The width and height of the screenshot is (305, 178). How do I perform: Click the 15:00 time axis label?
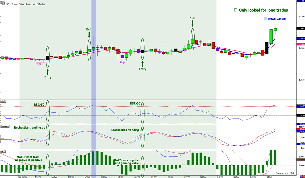(x=270, y=177)
